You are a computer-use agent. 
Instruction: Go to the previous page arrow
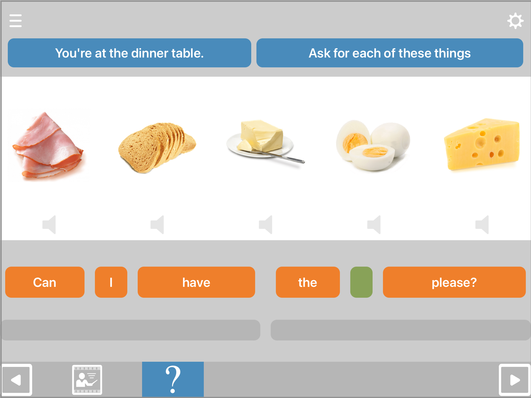(x=17, y=380)
